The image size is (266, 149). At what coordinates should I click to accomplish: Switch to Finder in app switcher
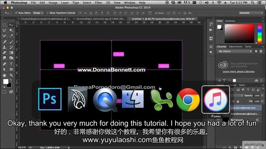point(133,99)
